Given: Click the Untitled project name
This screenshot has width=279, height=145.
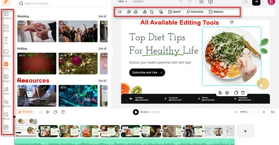Looking at the screenshot, I should coord(138,1).
